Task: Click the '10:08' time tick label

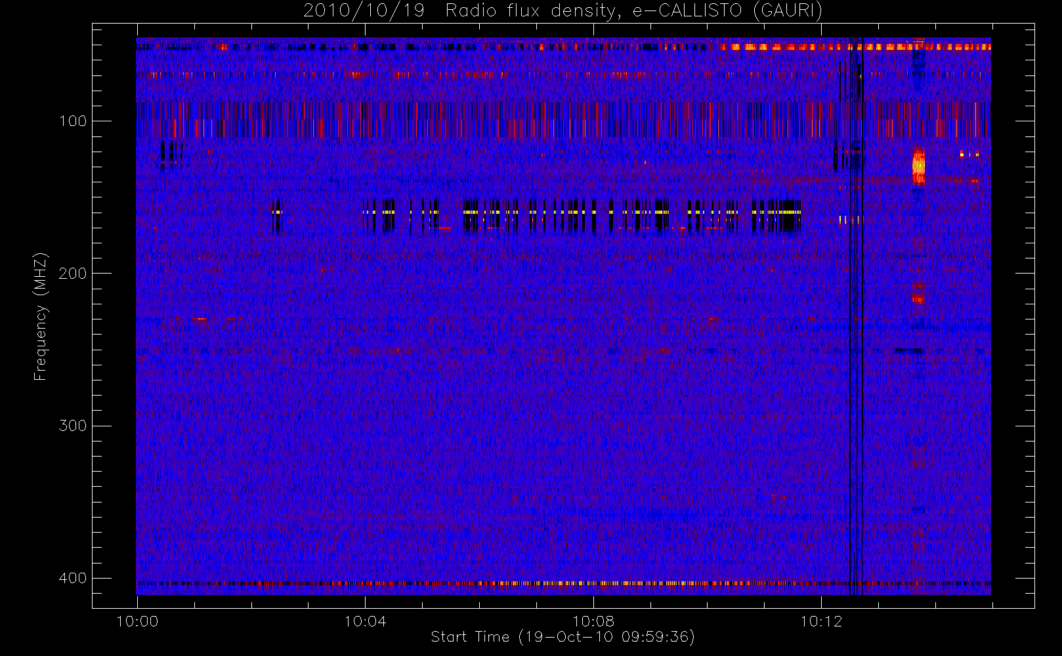Action: click(593, 621)
